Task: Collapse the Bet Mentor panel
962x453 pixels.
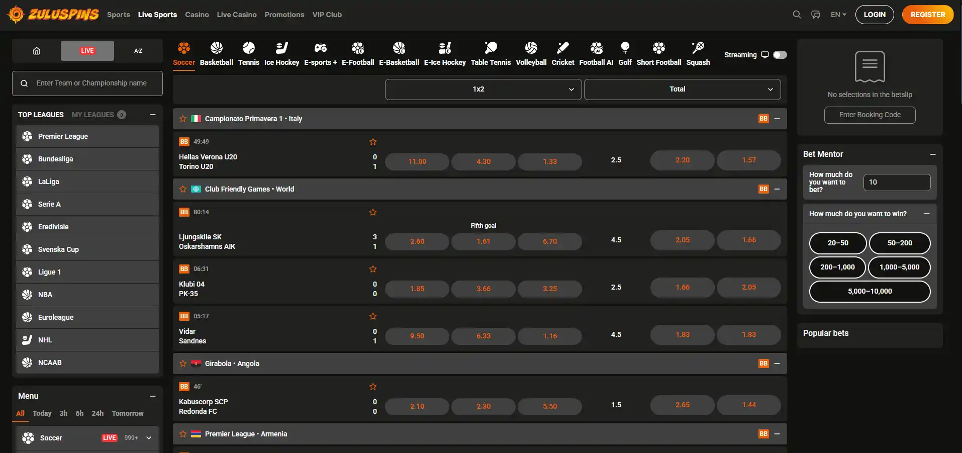Action: (x=933, y=154)
